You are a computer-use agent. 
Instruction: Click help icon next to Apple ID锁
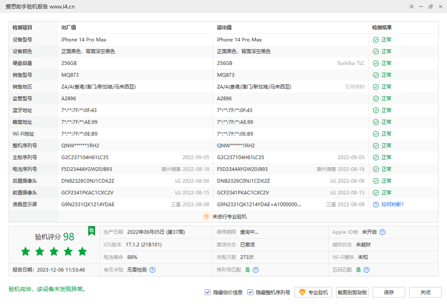click(382, 232)
